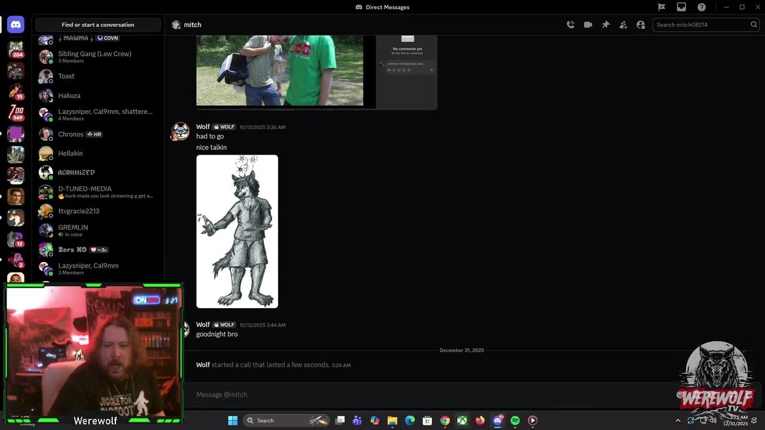Open the Discord quests flag icon
This screenshot has height=430, width=765.
(x=662, y=7)
